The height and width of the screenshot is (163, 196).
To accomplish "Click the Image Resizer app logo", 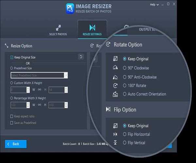I will coord(70,8).
